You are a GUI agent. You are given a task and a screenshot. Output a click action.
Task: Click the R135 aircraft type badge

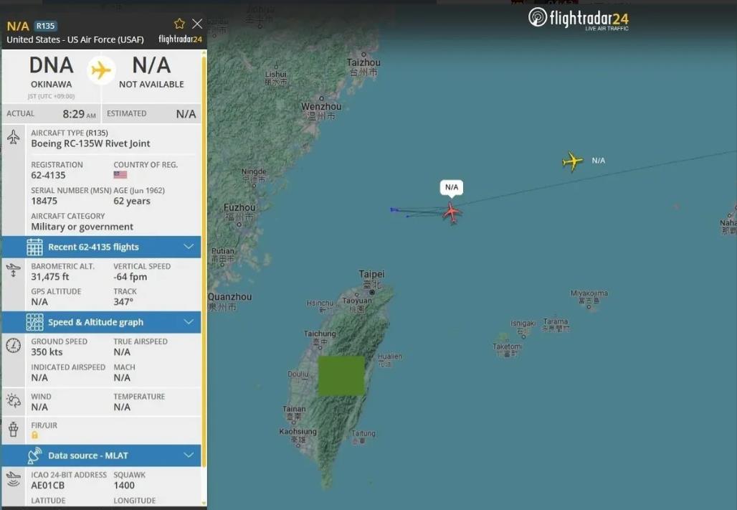click(x=46, y=26)
